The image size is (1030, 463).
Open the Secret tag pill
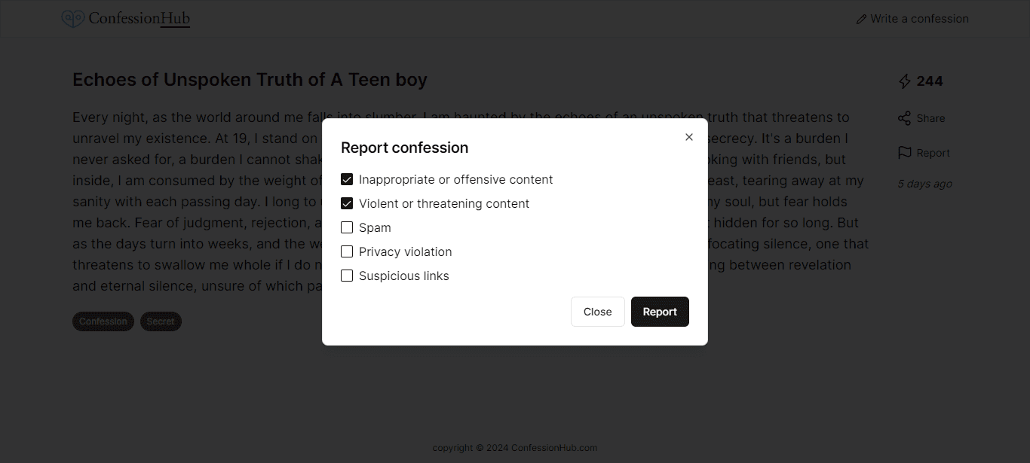161,321
